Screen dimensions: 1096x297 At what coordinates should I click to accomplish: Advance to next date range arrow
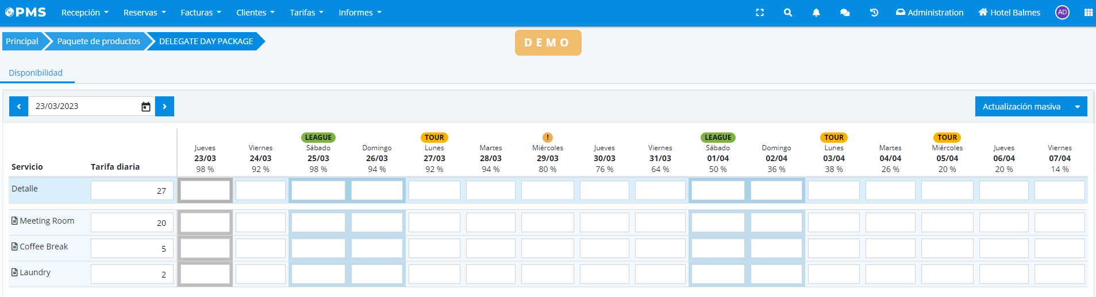click(x=164, y=107)
